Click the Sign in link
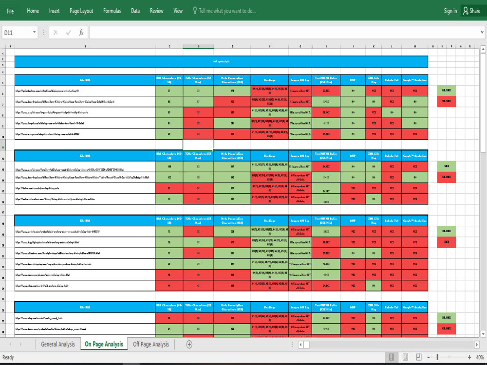 450,10
